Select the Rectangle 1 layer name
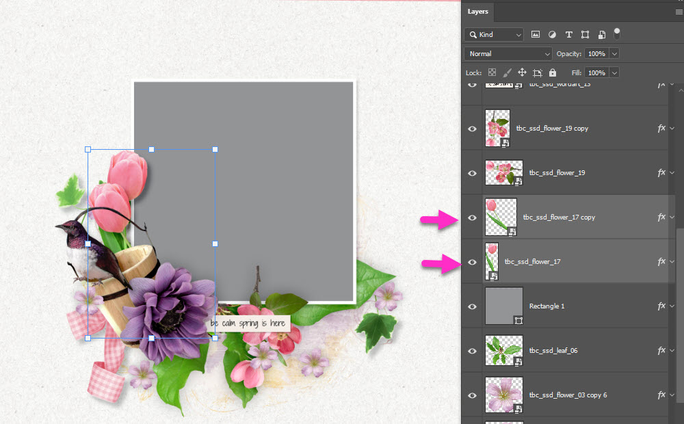684x424 pixels. point(547,306)
